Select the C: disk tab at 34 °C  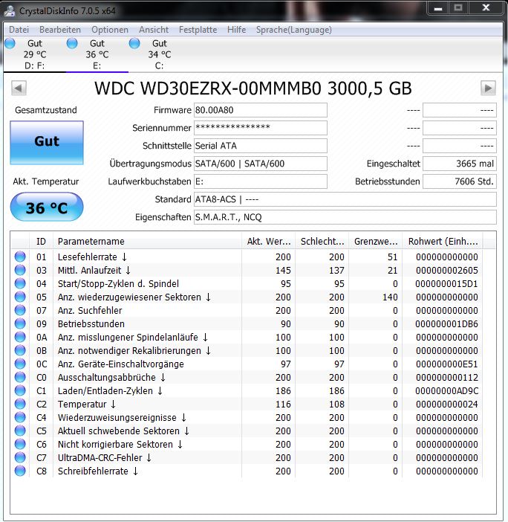click(x=159, y=54)
